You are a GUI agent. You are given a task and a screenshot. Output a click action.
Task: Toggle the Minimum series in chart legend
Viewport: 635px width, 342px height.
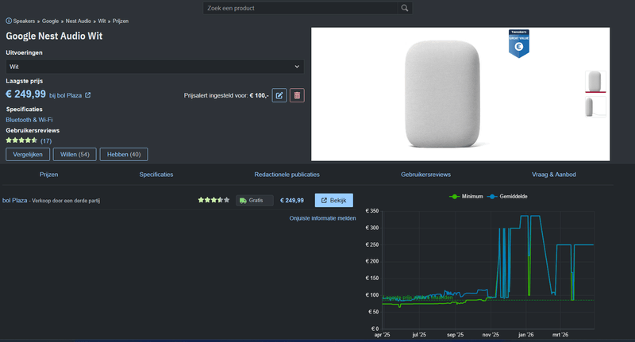(x=466, y=196)
